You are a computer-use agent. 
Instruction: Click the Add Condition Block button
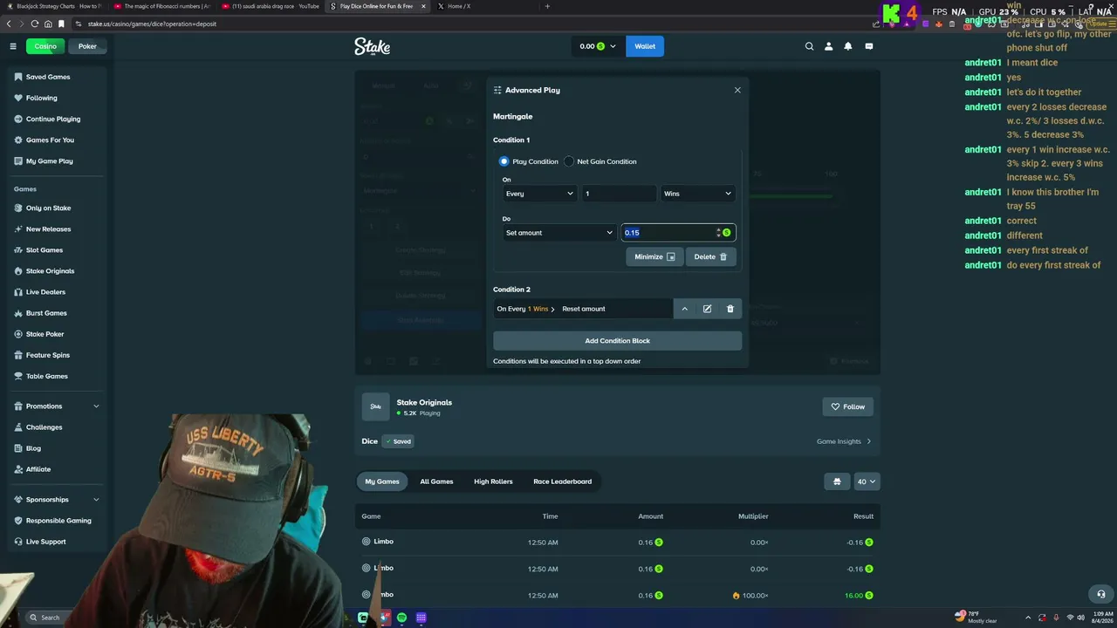click(x=617, y=341)
